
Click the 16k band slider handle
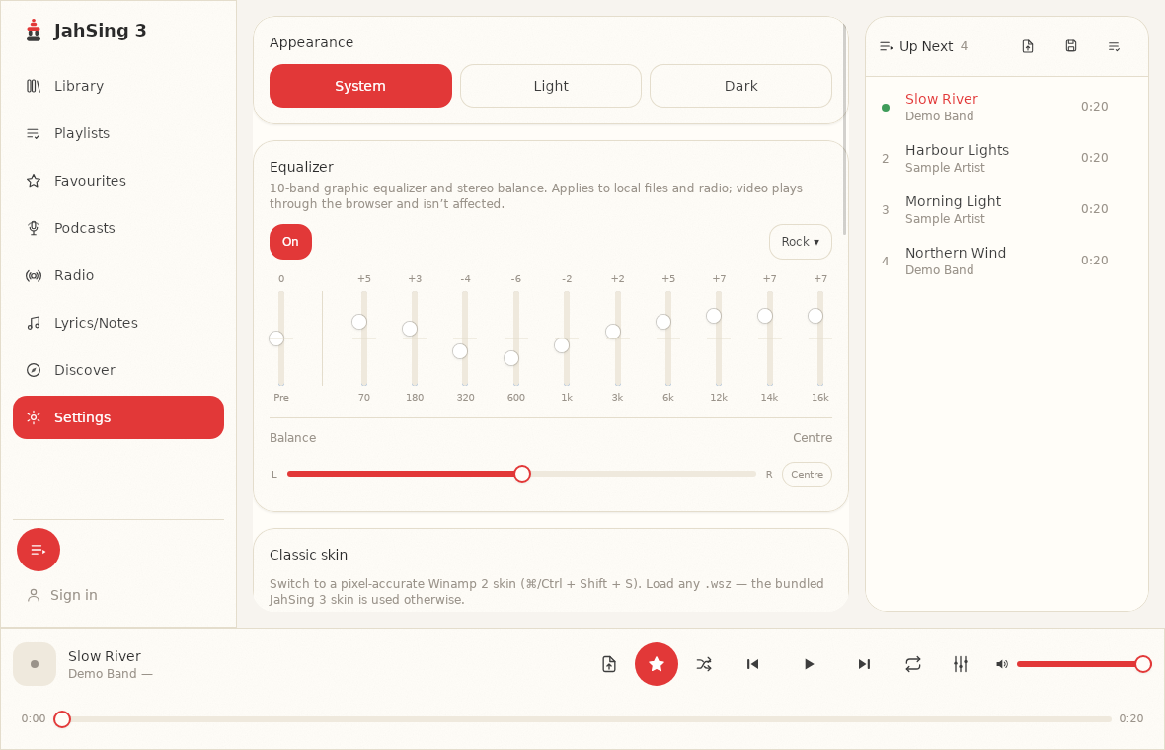[815, 316]
